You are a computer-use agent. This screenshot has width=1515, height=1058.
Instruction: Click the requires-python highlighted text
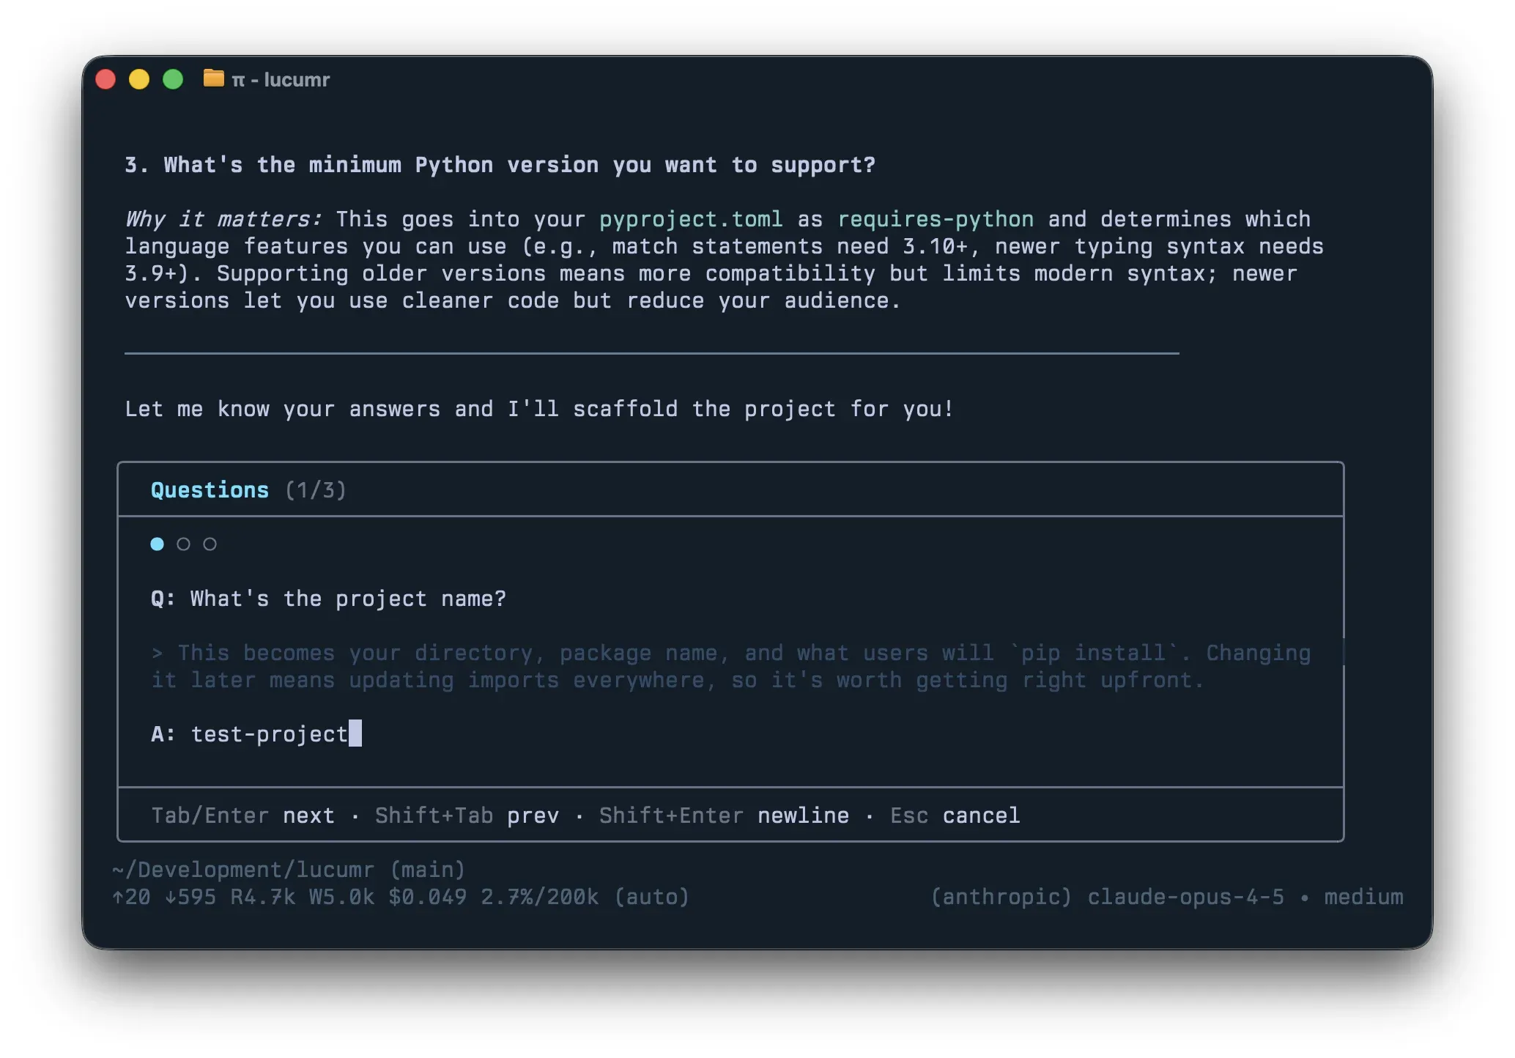[936, 219]
